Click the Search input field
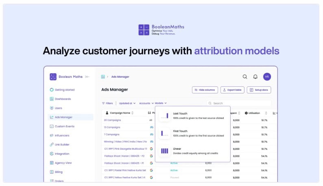This screenshot has height=186, width=323. (240, 103)
